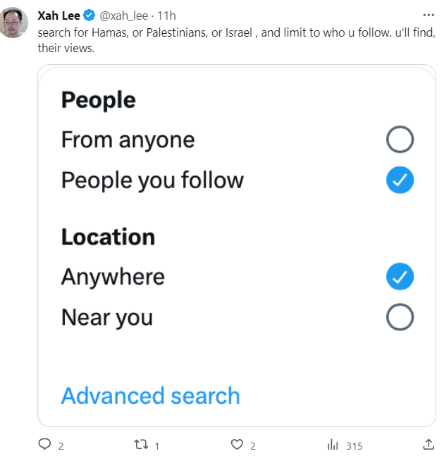444x456 pixels.
Task: Like the tweet with heart icon
Action: pyautogui.click(x=237, y=445)
